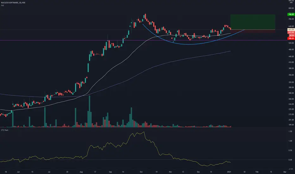295x174 pixels.
Task: Click the 700.00 price axis tick
Action: click(x=291, y=19)
